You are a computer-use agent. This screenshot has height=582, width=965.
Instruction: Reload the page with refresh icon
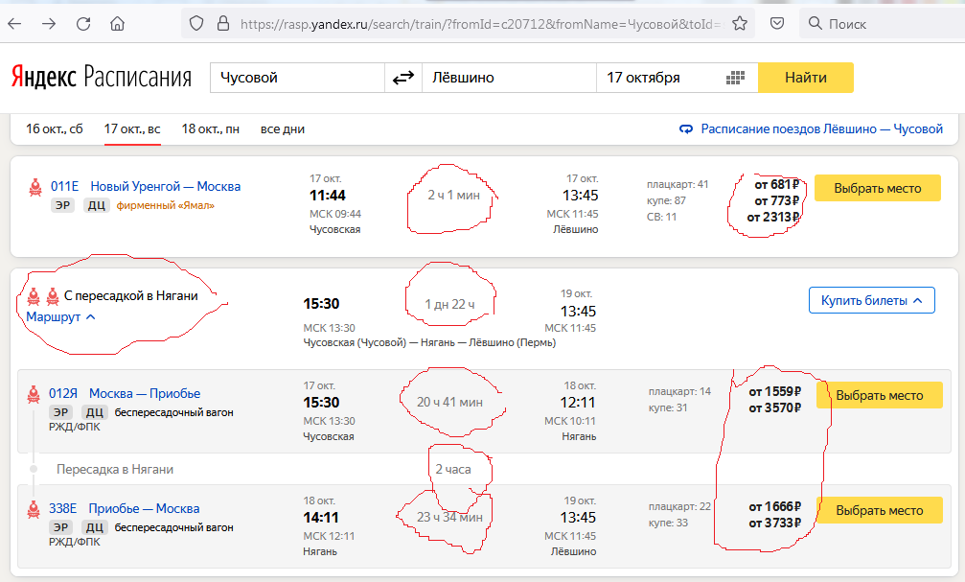pos(83,24)
